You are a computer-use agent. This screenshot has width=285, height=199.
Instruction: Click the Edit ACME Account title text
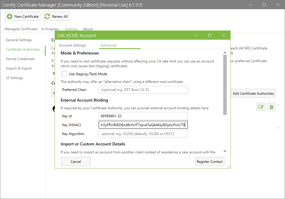point(77,36)
